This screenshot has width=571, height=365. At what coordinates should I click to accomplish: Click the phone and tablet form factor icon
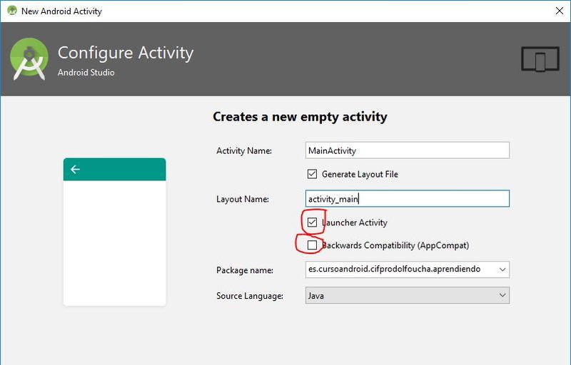pos(540,59)
